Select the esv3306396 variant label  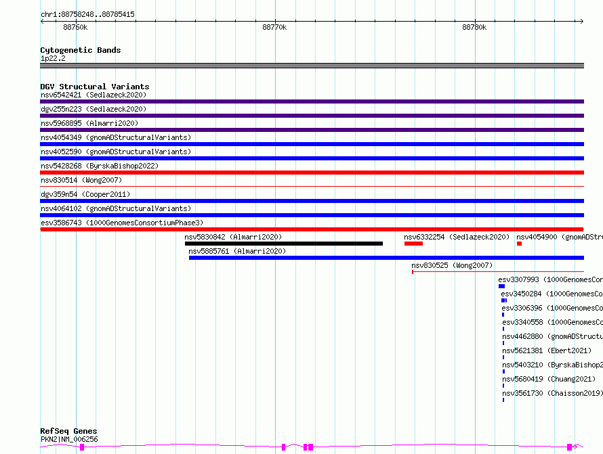pyautogui.click(x=552, y=308)
